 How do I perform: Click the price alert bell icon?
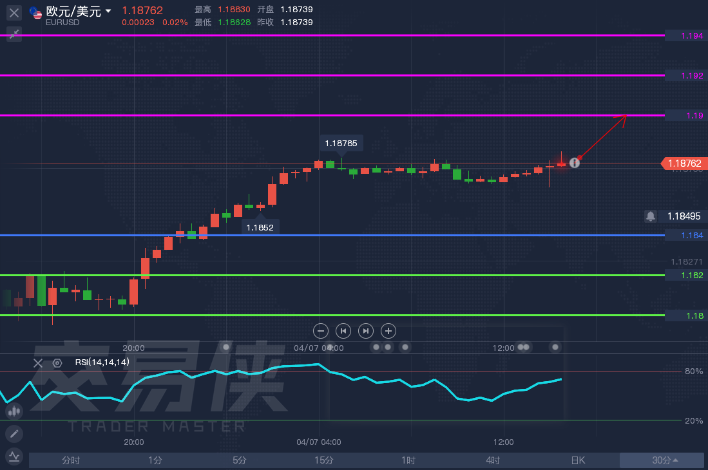(x=650, y=216)
